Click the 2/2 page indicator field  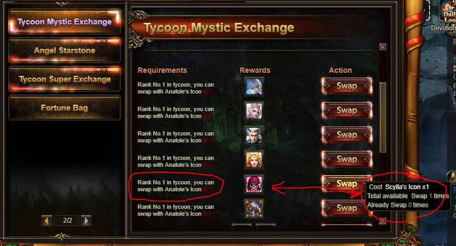tap(67, 220)
